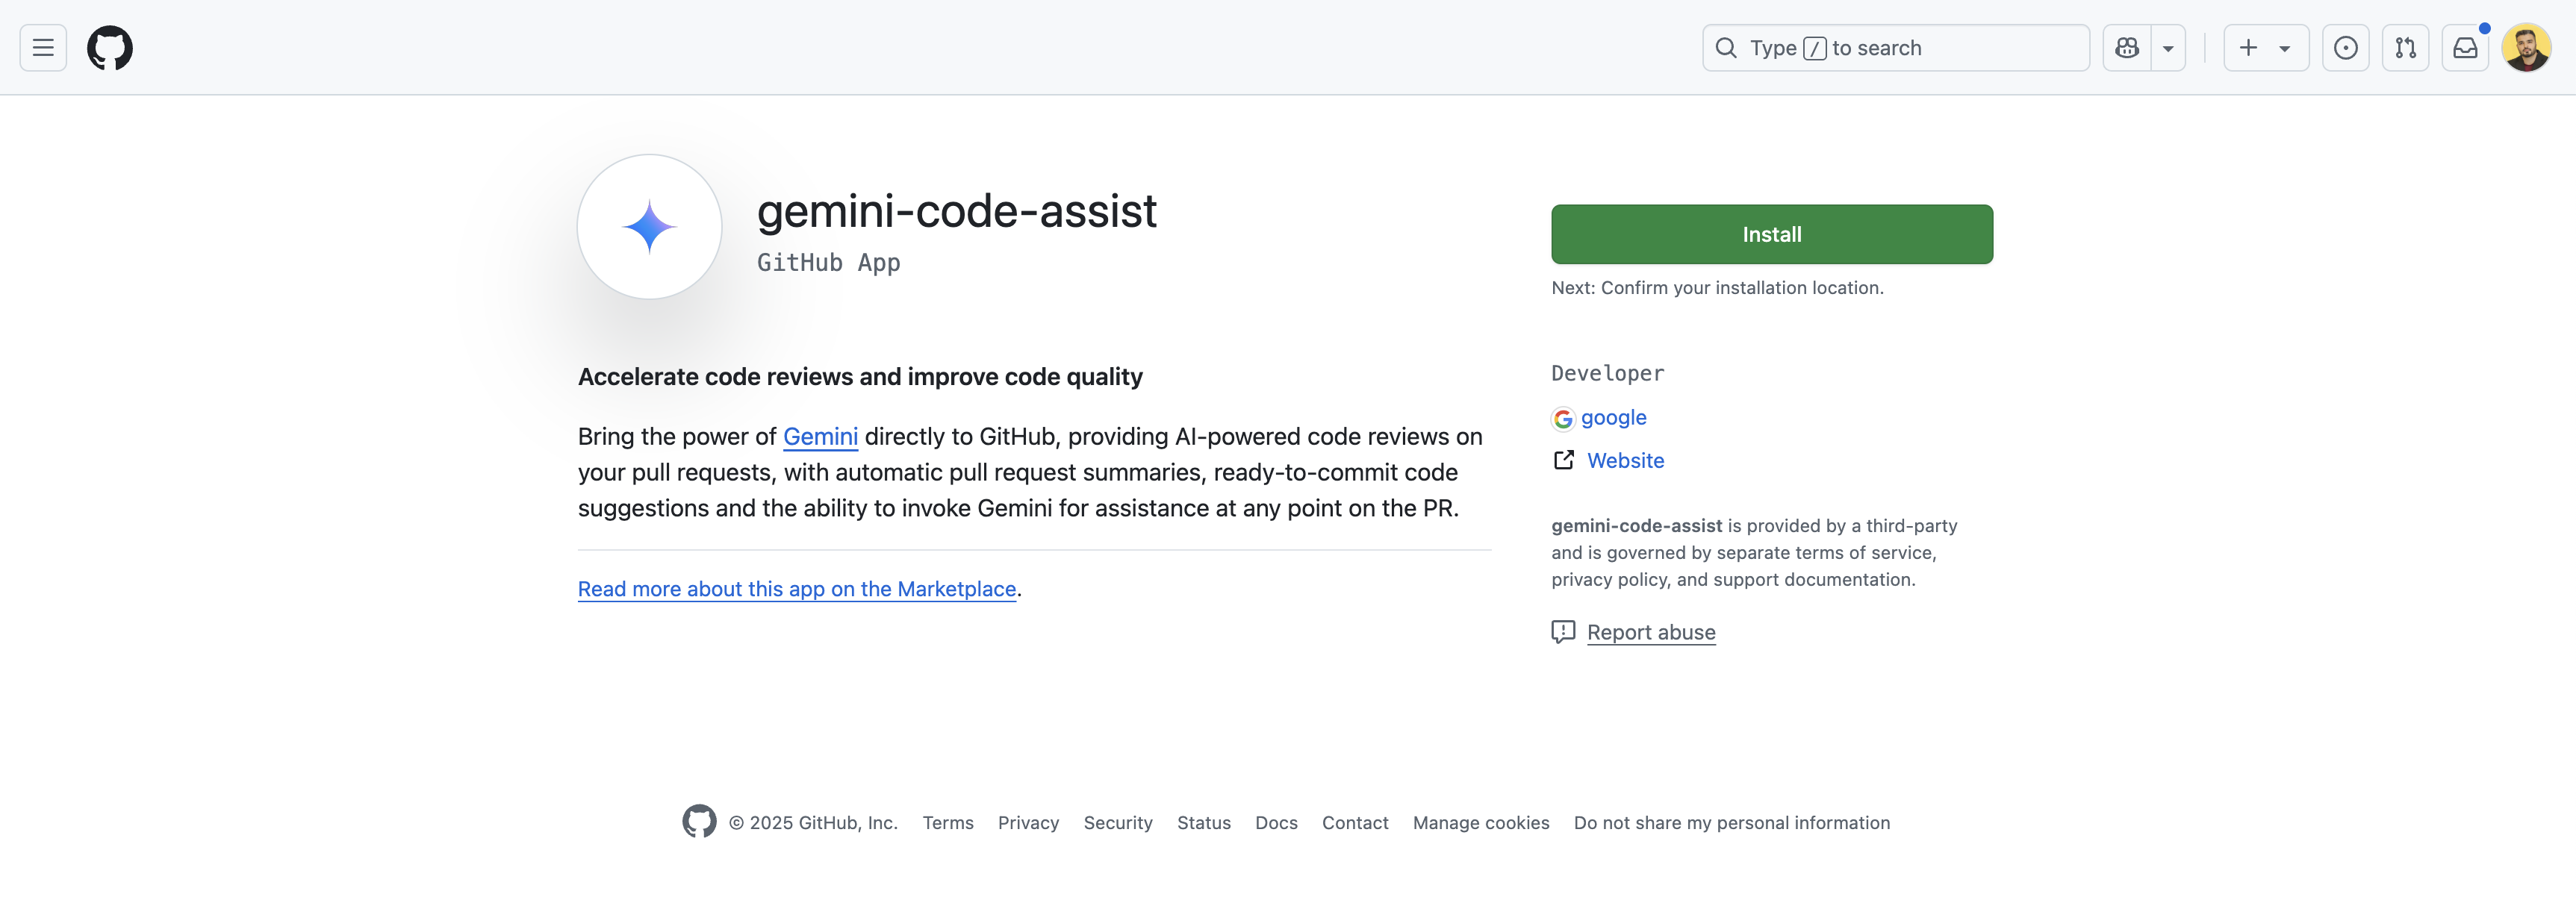Expand the create new dropdown arrow
The height and width of the screenshot is (897, 2576).
(x=2285, y=47)
